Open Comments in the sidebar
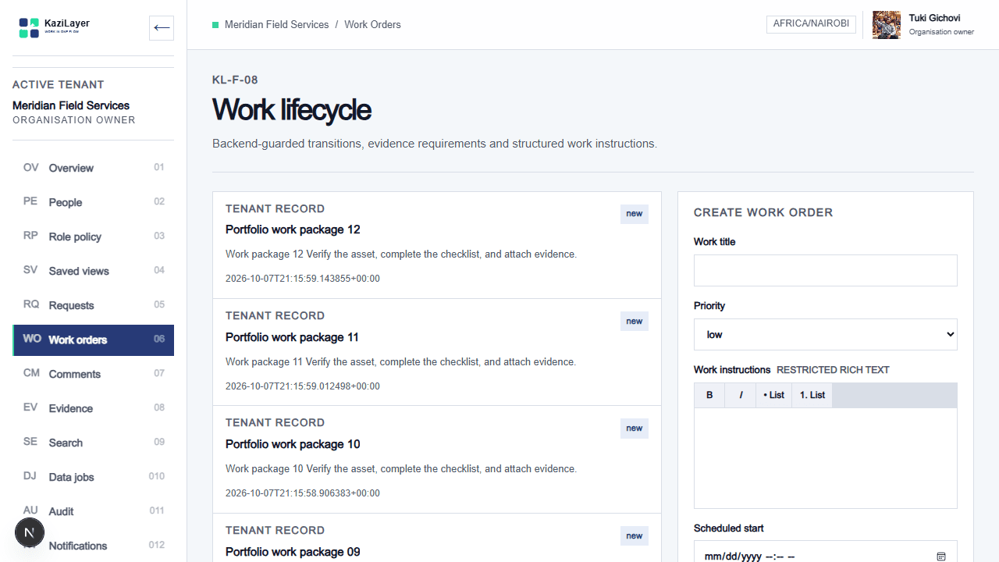Image resolution: width=999 pixels, height=562 pixels. pos(94,374)
